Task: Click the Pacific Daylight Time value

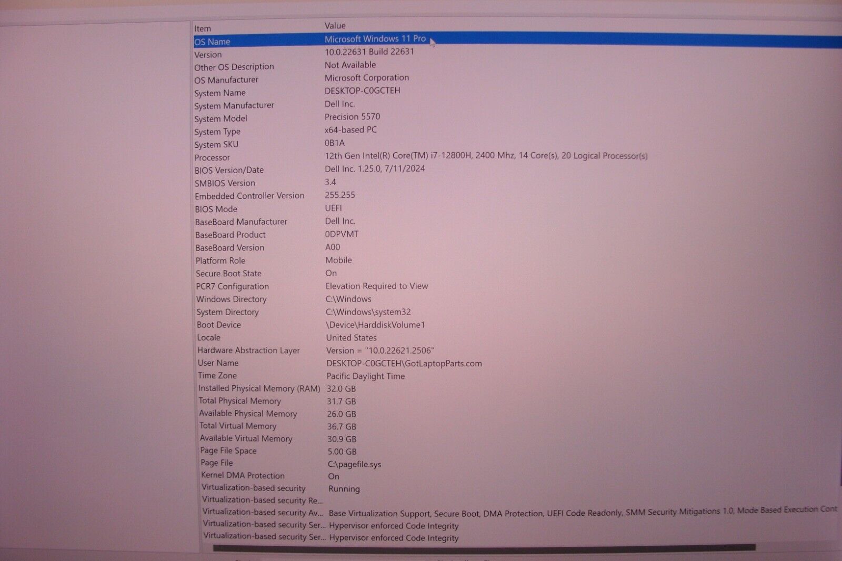Action: click(x=366, y=376)
